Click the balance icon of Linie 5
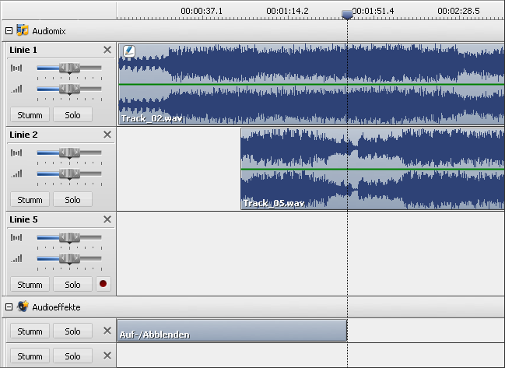This screenshot has height=368, width=505. [16, 237]
